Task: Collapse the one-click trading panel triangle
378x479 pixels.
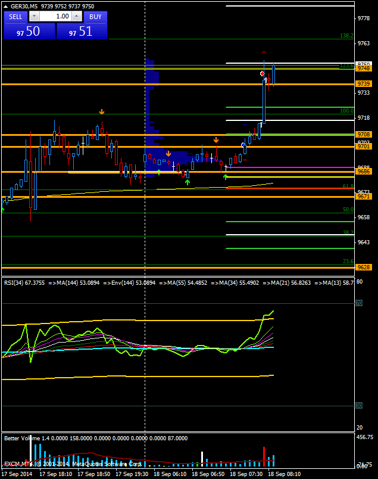Action: point(5,5)
